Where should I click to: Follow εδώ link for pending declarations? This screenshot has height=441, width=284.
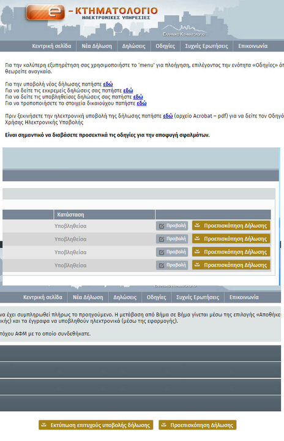click(128, 90)
